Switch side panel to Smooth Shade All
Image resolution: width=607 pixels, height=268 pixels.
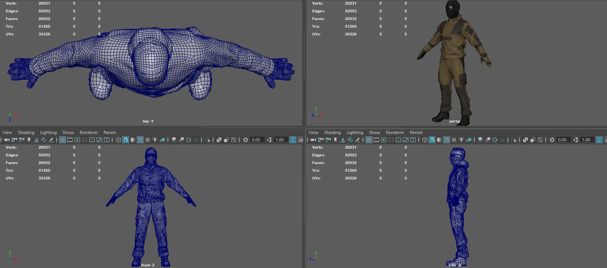pos(432,140)
